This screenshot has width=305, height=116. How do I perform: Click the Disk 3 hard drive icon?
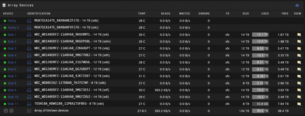pyautogui.click(x=29, y=48)
